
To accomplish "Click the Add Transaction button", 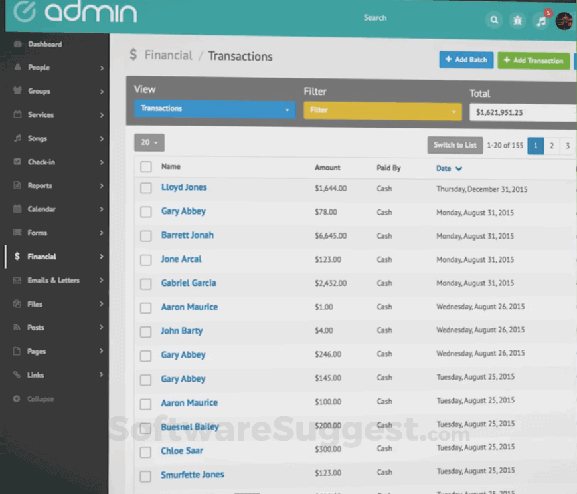I will coord(533,61).
